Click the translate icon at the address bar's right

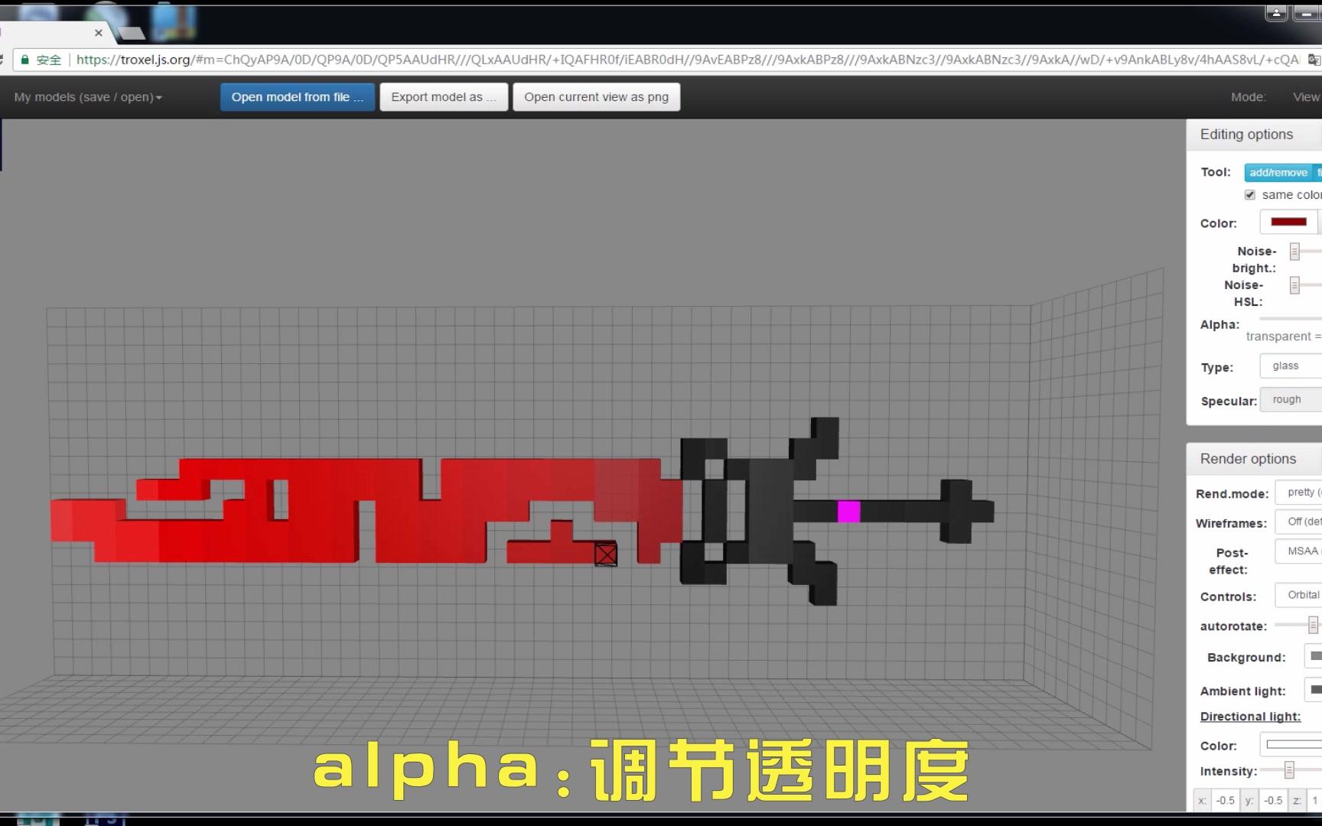pos(1313,60)
